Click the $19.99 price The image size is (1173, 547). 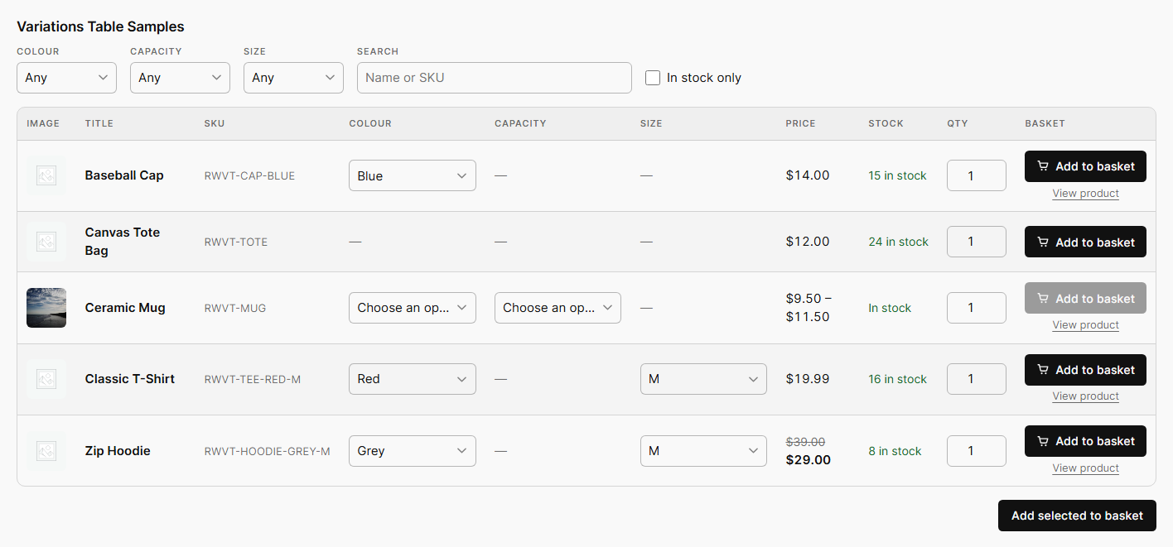(x=808, y=379)
